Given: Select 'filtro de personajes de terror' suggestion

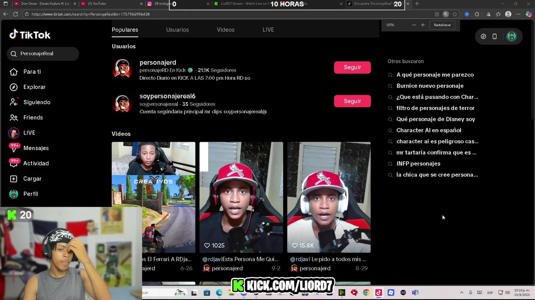Looking at the screenshot, I should coord(436,108).
